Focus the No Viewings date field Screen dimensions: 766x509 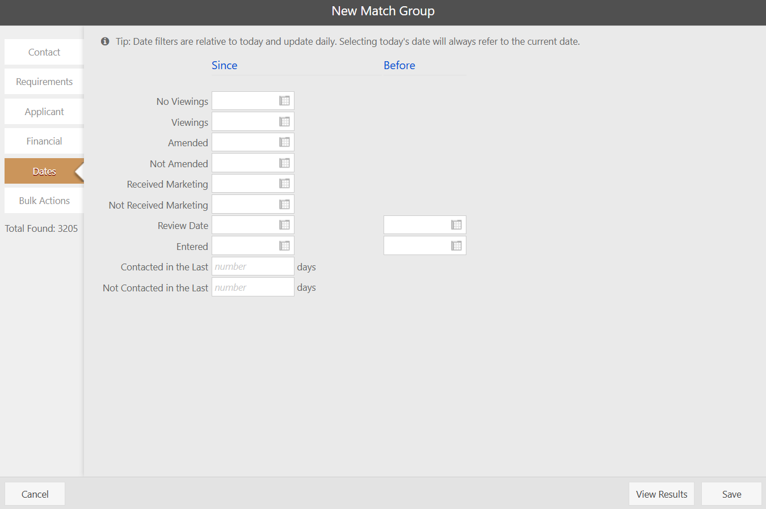(253, 101)
